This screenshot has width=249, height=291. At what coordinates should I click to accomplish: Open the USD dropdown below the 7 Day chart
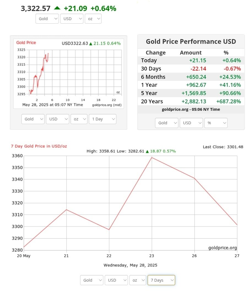point(116,280)
